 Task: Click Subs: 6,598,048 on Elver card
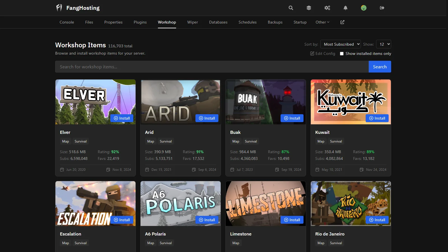click(x=74, y=158)
